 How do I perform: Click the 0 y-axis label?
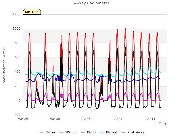pyautogui.click(x=20, y=101)
